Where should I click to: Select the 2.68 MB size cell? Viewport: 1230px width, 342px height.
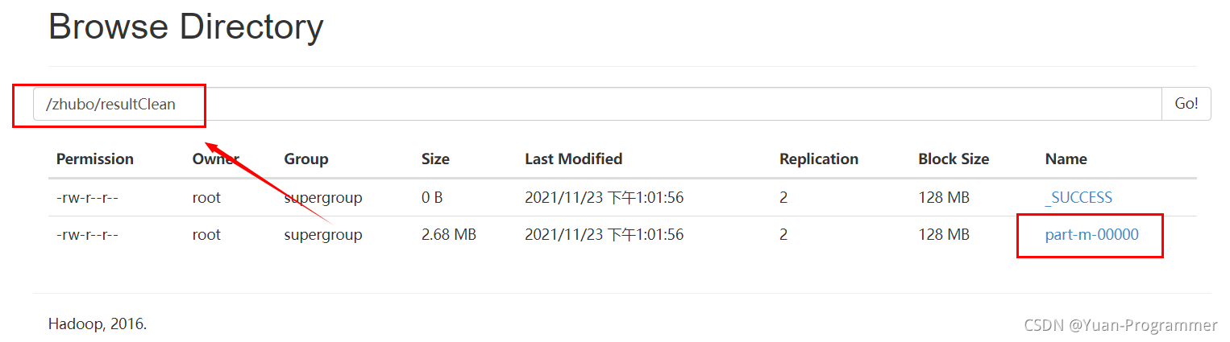pos(449,235)
